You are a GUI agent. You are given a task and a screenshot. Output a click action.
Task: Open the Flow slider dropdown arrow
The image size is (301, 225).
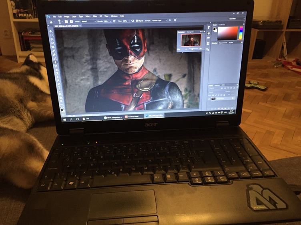click(x=129, y=21)
